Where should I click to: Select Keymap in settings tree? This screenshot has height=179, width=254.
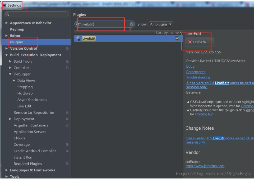point(17,29)
